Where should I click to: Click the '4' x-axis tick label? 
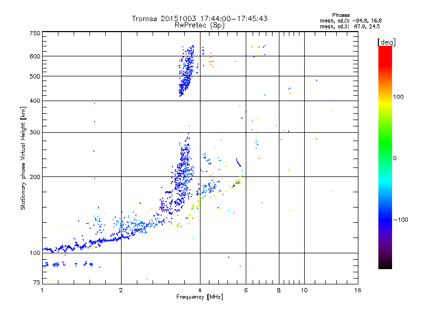click(x=200, y=290)
